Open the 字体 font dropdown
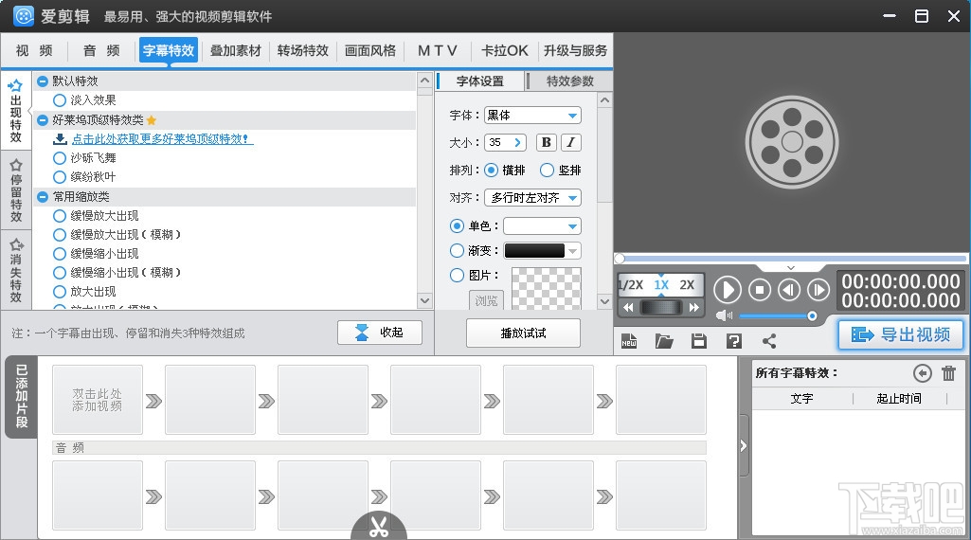971x540 pixels. [x=532, y=116]
